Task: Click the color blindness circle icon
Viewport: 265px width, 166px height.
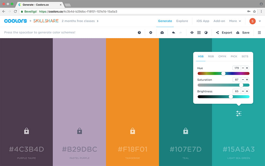Action: [x=206, y=33]
